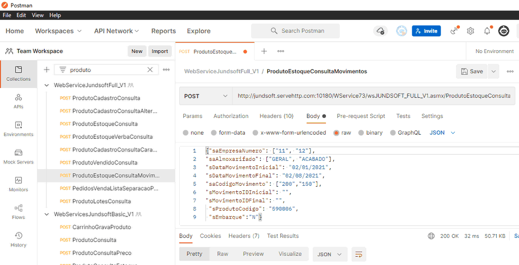Collapse the WebServiceJundsoftFull_V1 collection
Image resolution: width=519 pixels, height=265 pixels.
[47, 85]
